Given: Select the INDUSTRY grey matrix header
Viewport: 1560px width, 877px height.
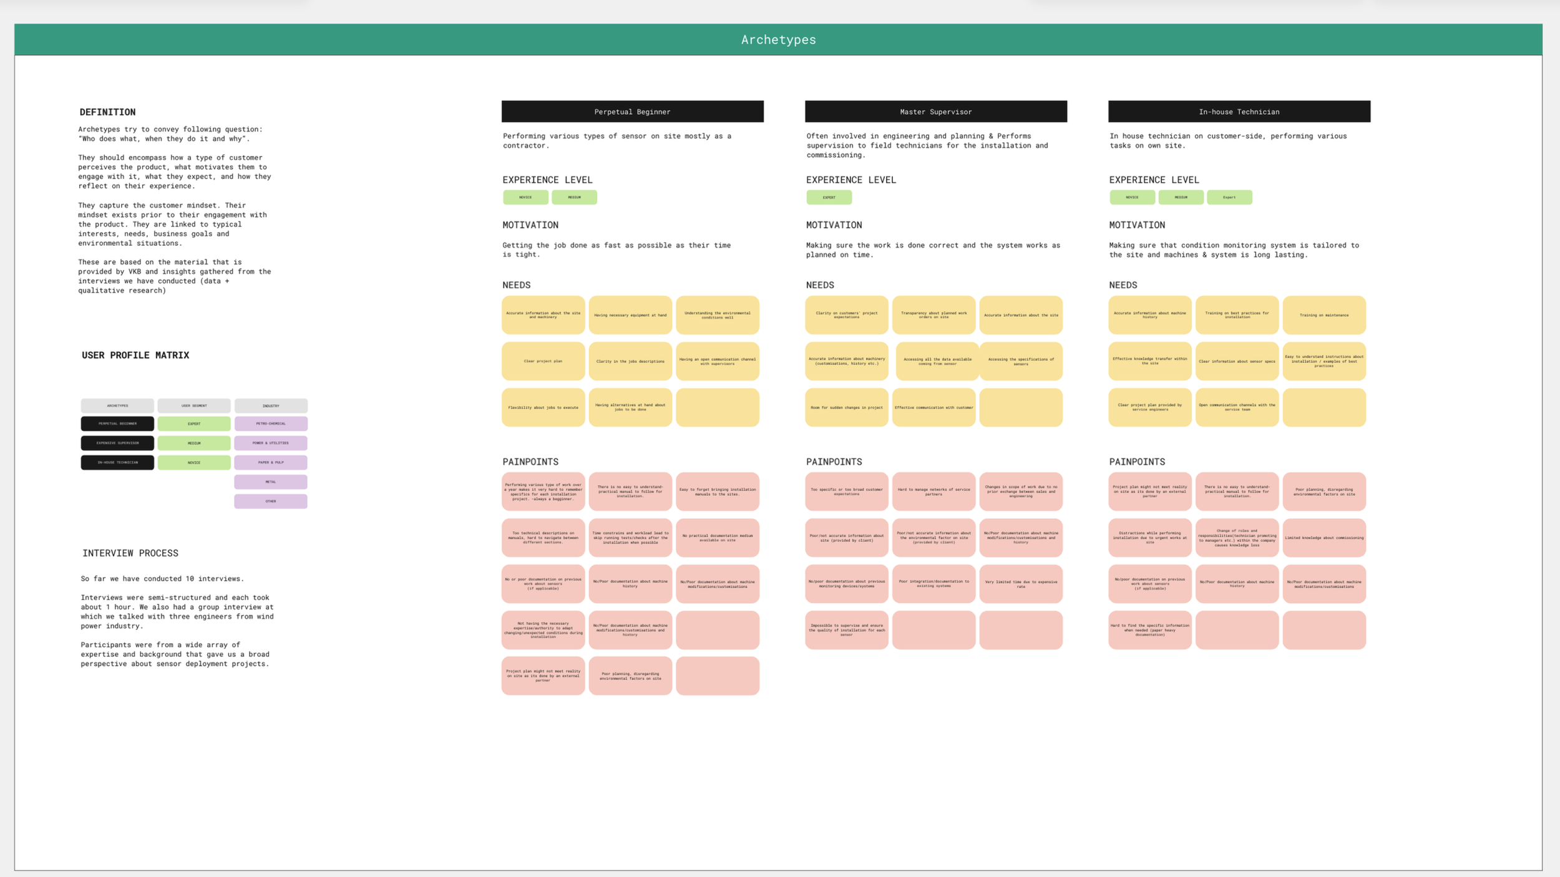Looking at the screenshot, I should [271, 405].
